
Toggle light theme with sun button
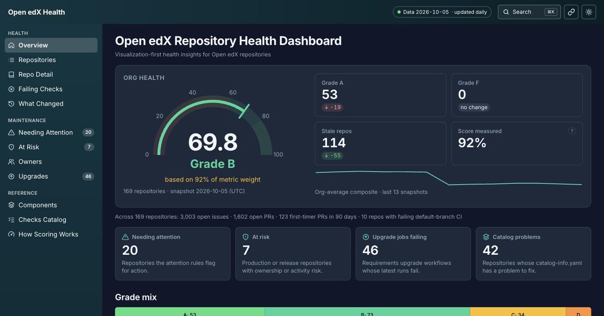tap(589, 12)
